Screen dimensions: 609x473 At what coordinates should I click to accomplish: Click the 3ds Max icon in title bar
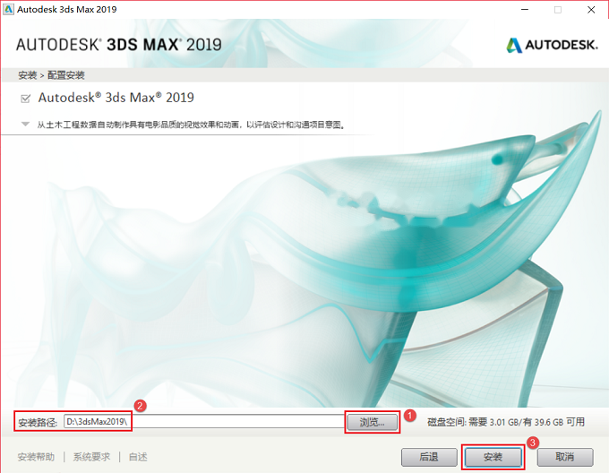coord(8,9)
